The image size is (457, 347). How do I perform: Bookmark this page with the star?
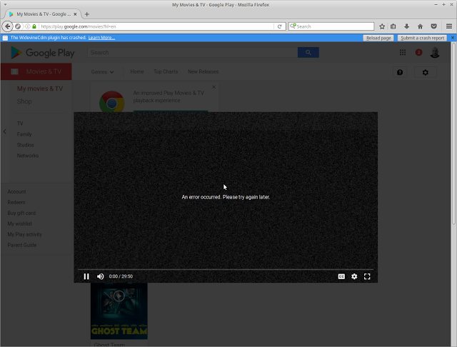[382, 26]
